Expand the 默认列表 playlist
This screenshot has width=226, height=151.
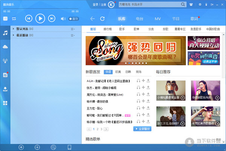coord(14,29)
